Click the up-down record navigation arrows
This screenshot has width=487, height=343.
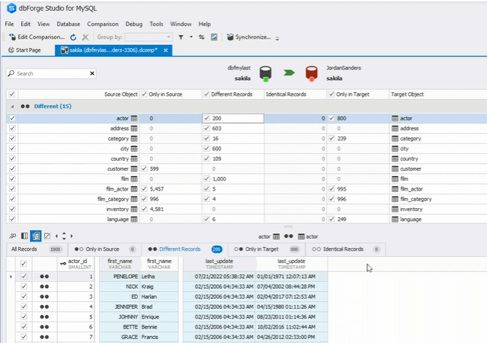[x=64, y=236]
